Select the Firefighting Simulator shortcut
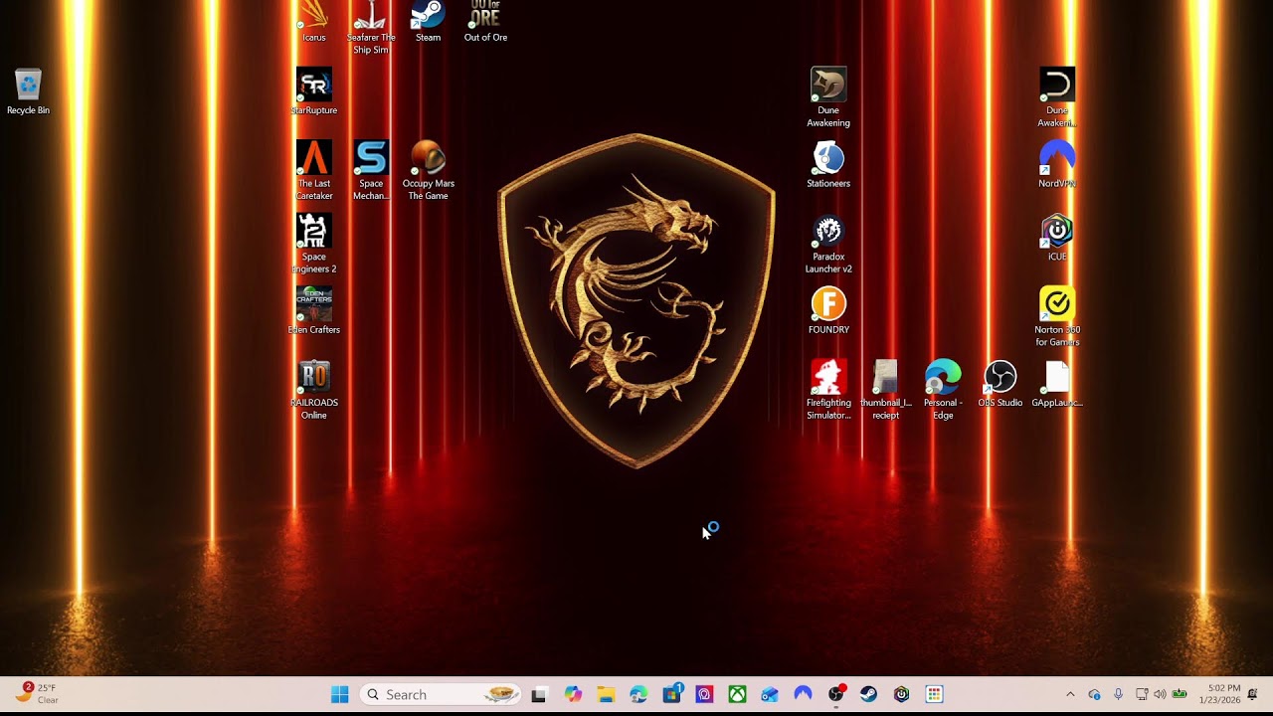This screenshot has width=1273, height=716. 828,391
